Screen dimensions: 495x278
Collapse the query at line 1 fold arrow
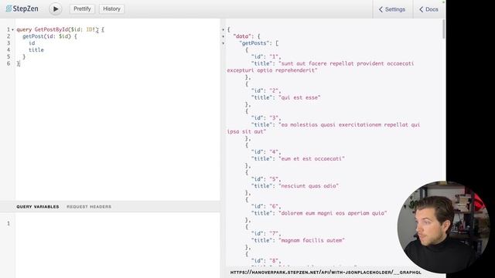12,29
